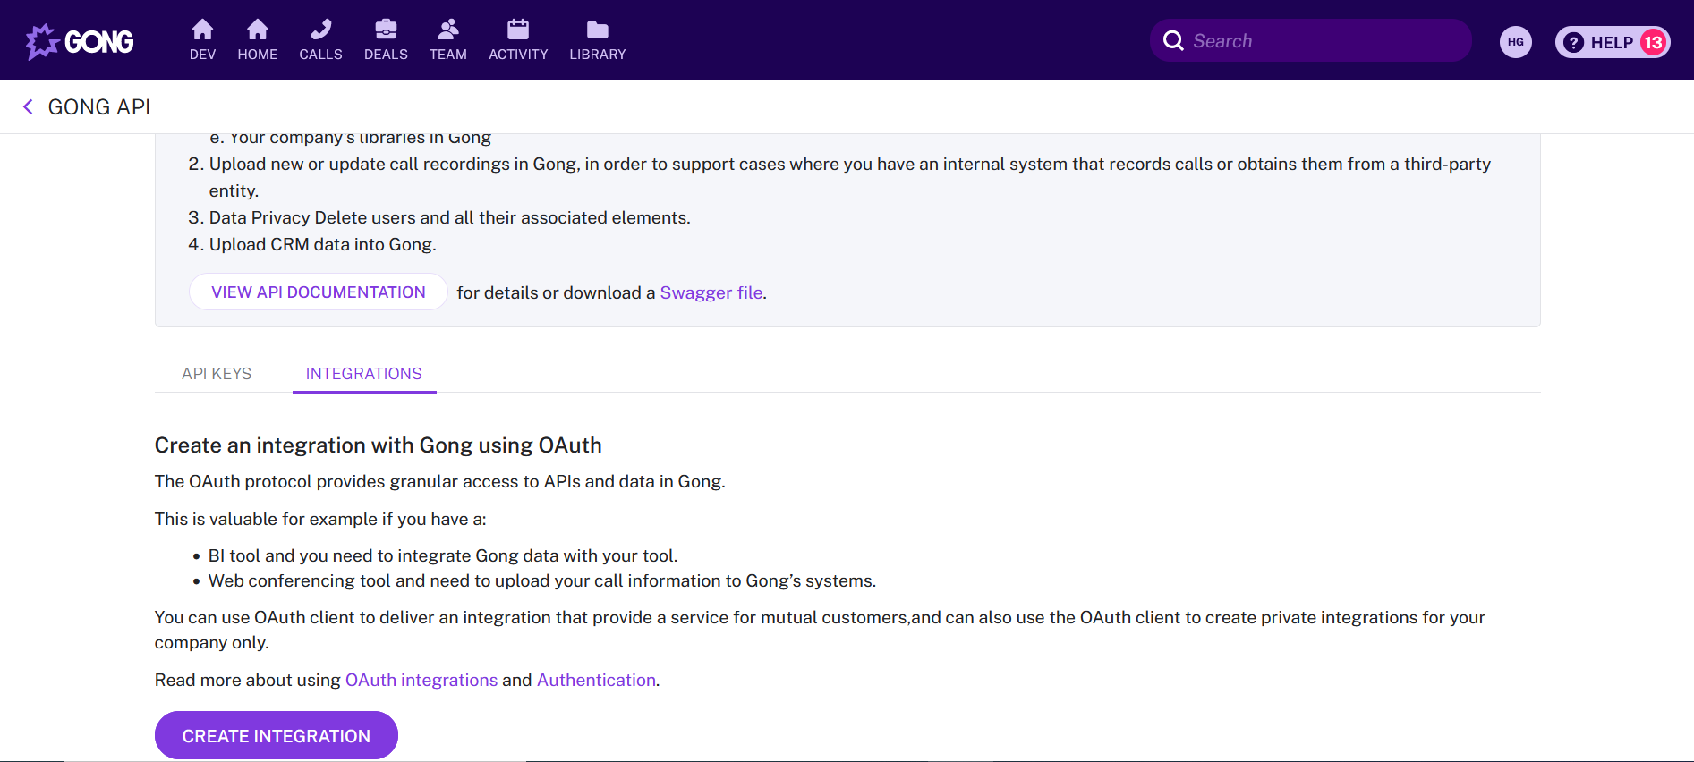1694x762 pixels.
Task: Click text 'This is valuable for example if you have a:'
Action: [x=320, y=519]
